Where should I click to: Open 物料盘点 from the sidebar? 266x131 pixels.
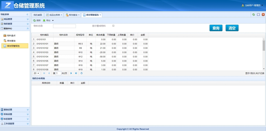(11, 35)
